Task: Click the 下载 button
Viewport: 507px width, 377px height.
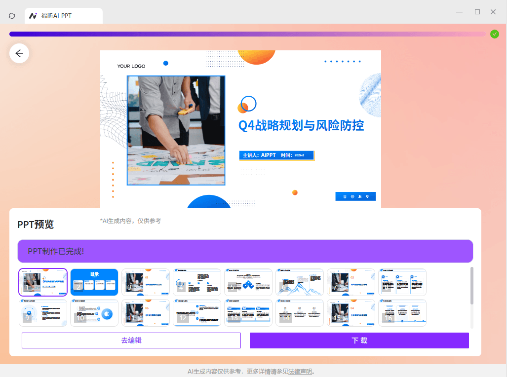Action: click(359, 340)
